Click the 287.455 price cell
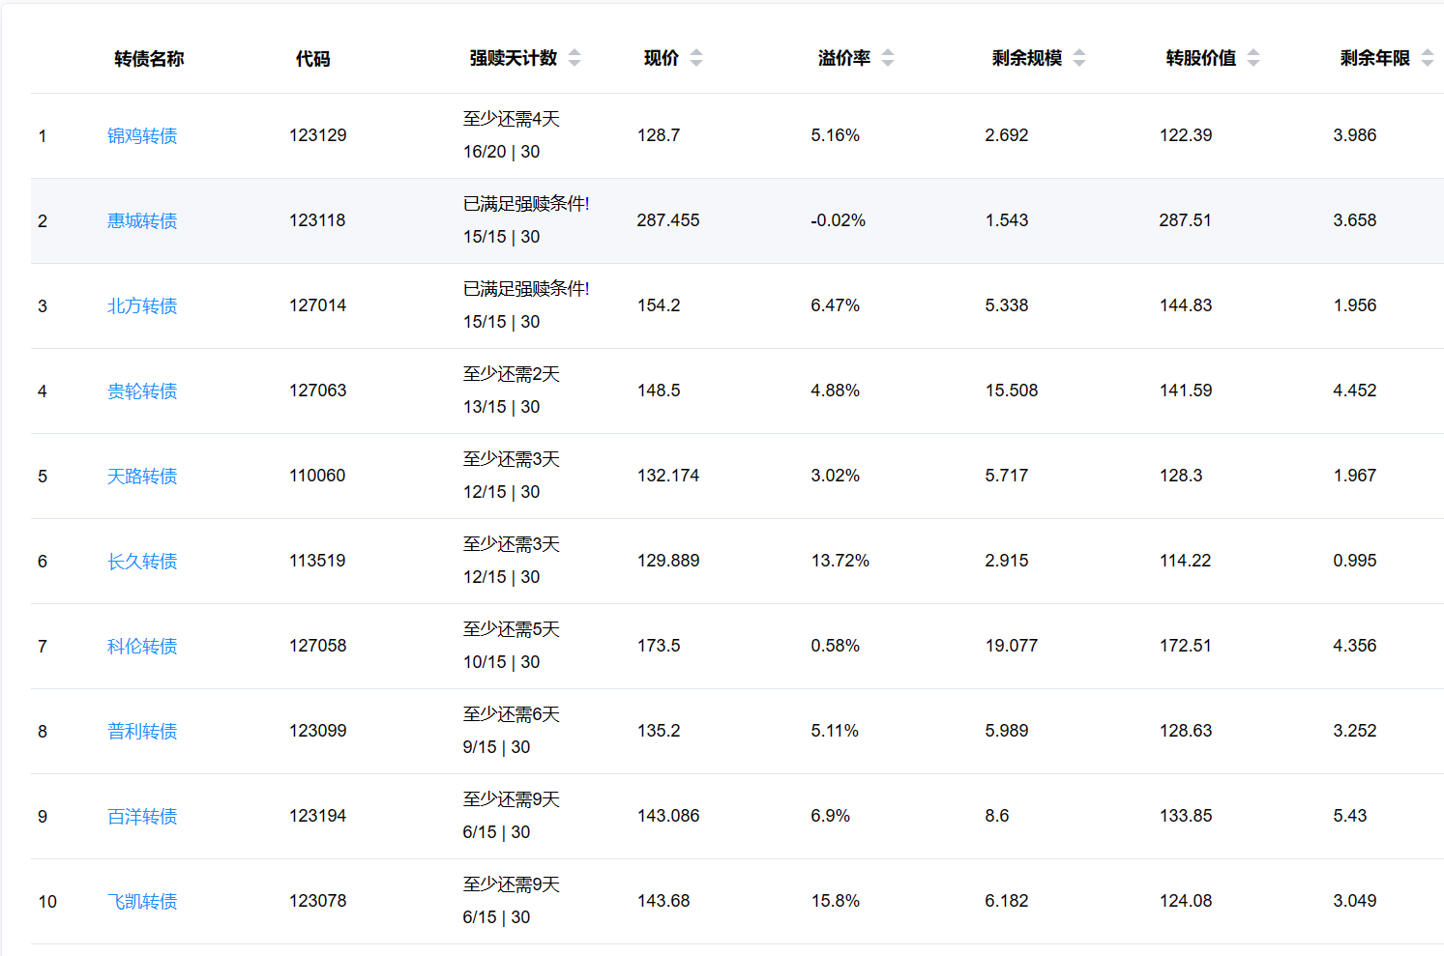The image size is (1444, 956). pyautogui.click(x=667, y=220)
